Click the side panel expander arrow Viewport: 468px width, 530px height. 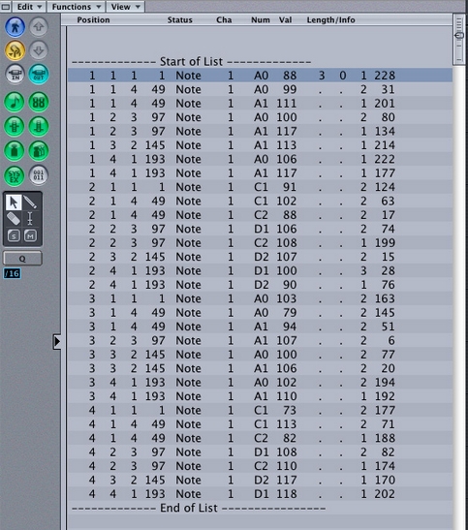[57, 341]
